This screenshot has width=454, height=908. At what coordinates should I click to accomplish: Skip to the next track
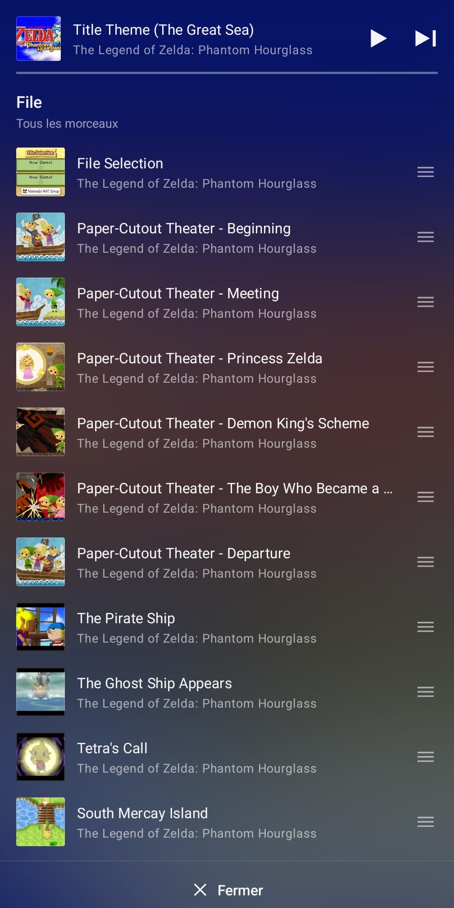click(x=426, y=38)
